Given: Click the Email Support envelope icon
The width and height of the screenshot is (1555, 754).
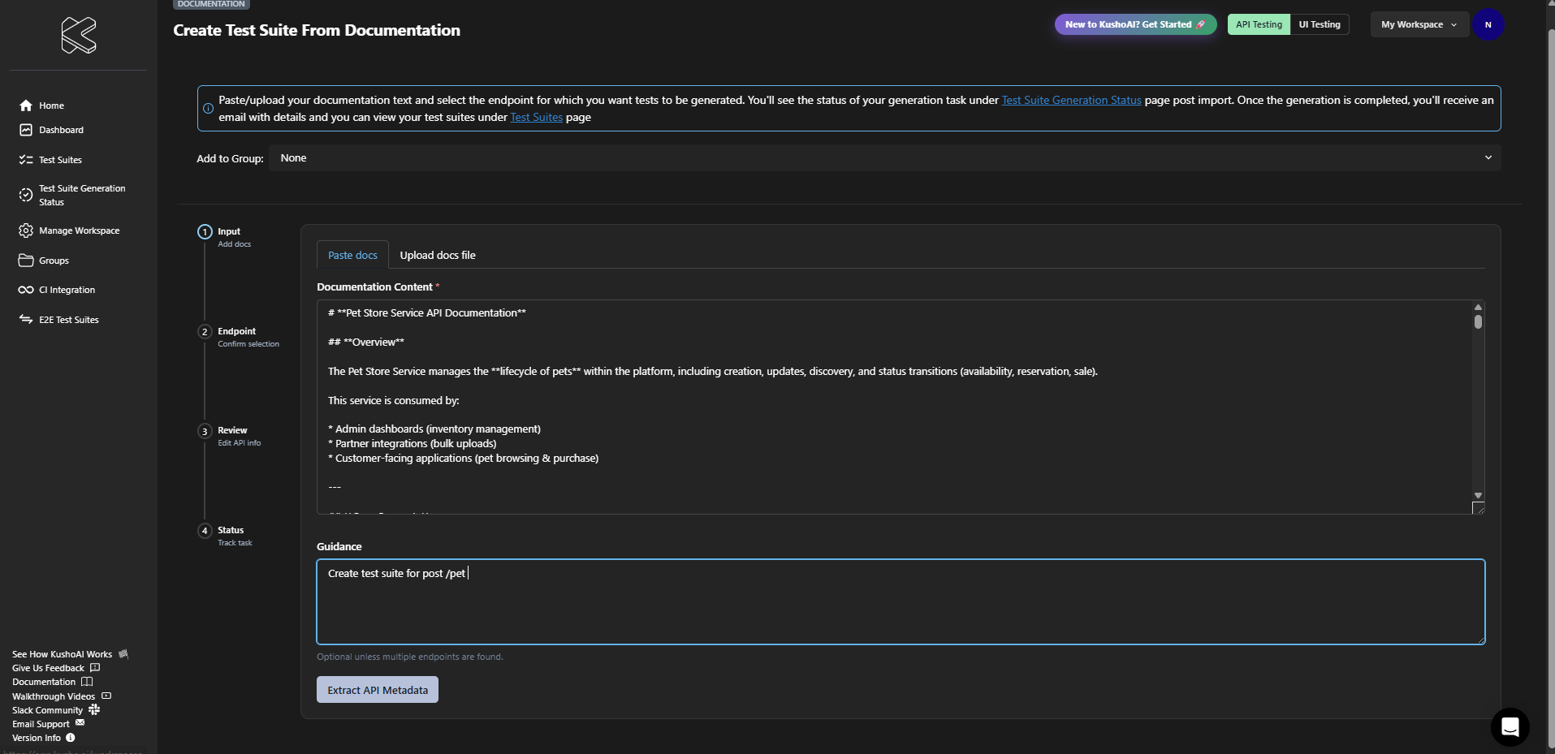Looking at the screenshot, I should tap(80, 722).
